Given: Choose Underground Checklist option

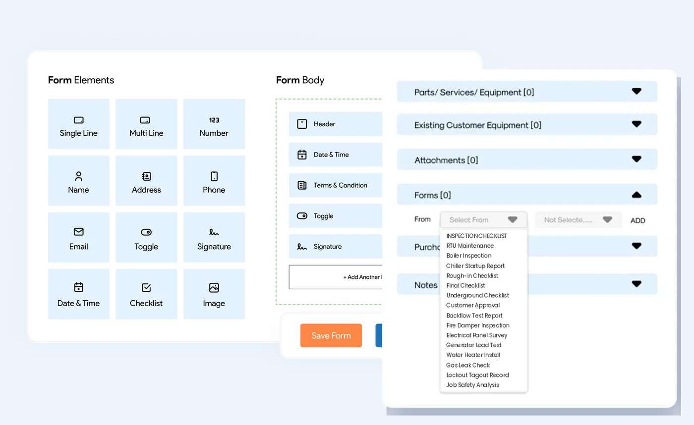Looking at the screenshot, I should (478, 296).
